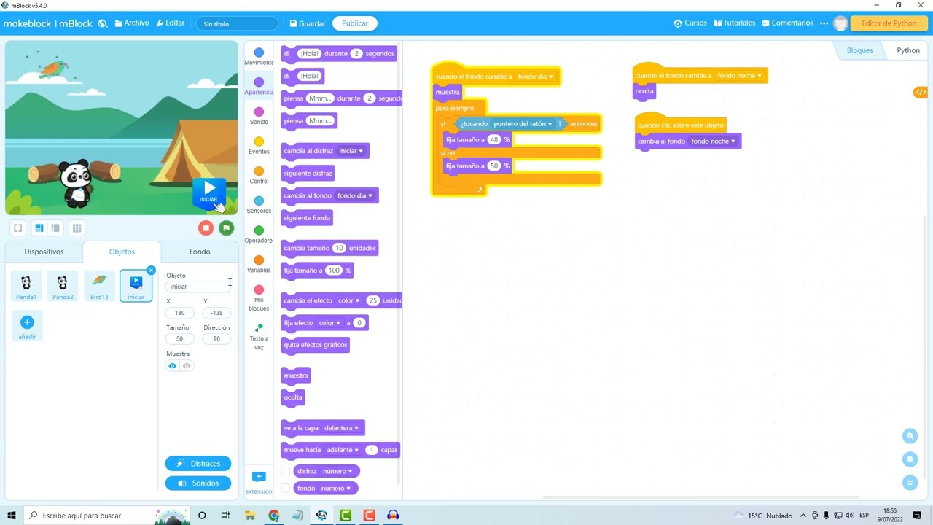The height and width of the screenshot is (525, 933).
Task: Reset the workspace zoom
Action: (x=910, y=483)
